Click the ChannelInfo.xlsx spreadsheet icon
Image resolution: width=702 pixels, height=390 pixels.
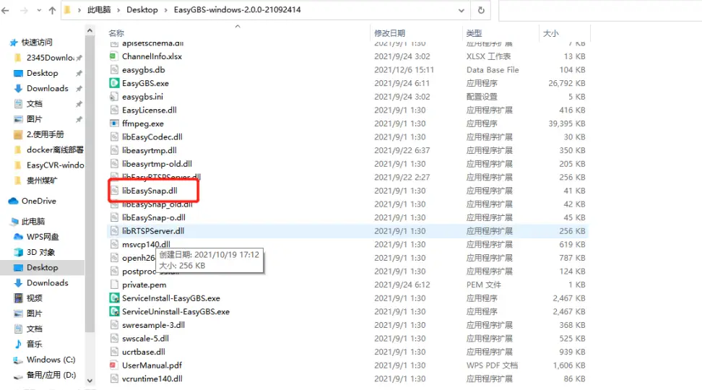click(x=114, y=56)
